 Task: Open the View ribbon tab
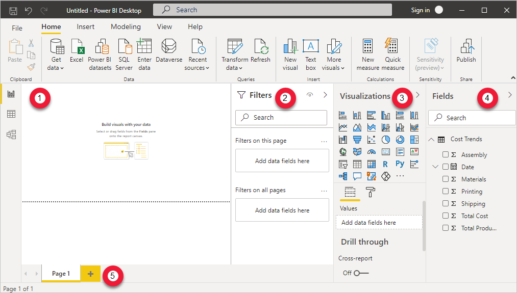click(x=164, y=27)
